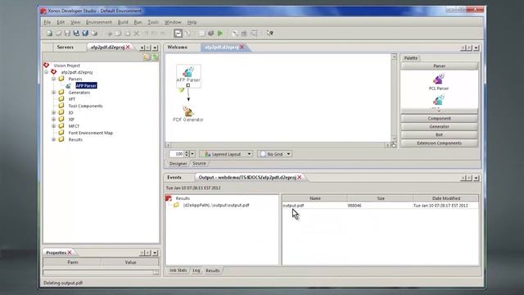
Task: Close the Properties panel tab
Action: (70, 252)
